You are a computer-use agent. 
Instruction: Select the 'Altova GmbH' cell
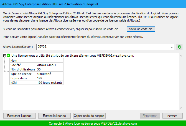(x=50, y=65)
